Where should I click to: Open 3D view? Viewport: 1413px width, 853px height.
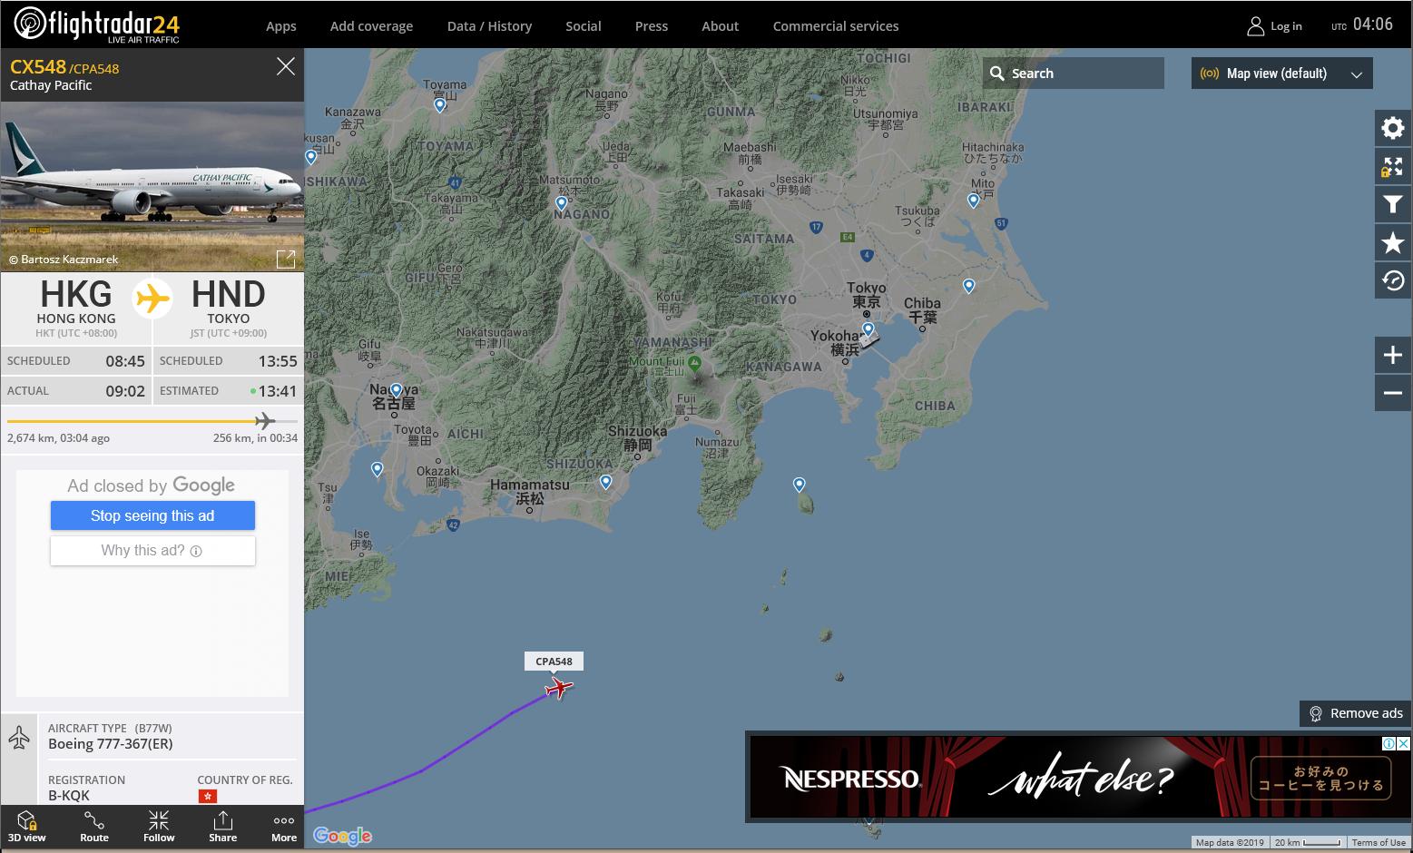(26, 827)
